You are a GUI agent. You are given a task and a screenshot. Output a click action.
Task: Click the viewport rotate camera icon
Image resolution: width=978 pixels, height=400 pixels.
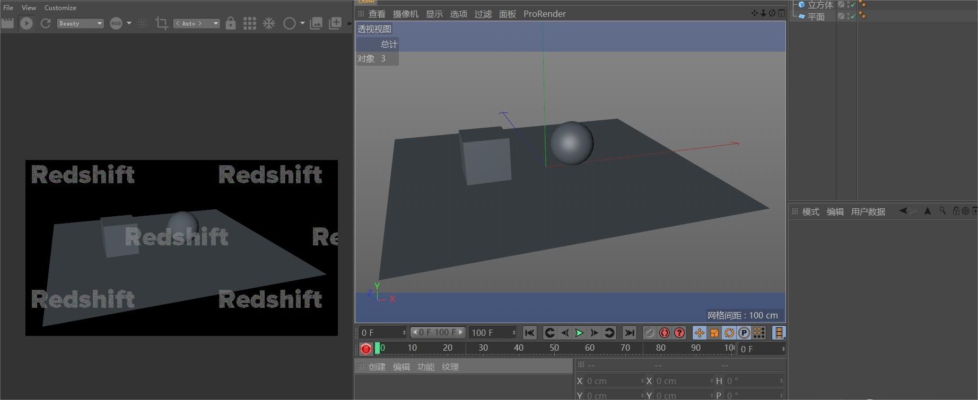coord(772,13)
